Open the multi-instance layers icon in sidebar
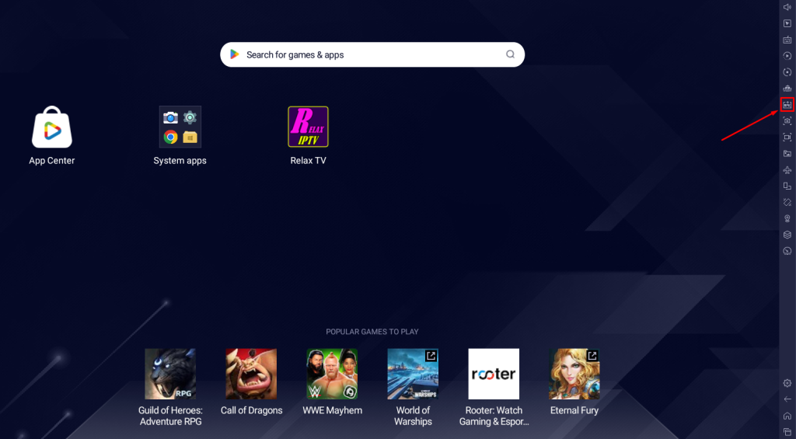 point(787,235)
